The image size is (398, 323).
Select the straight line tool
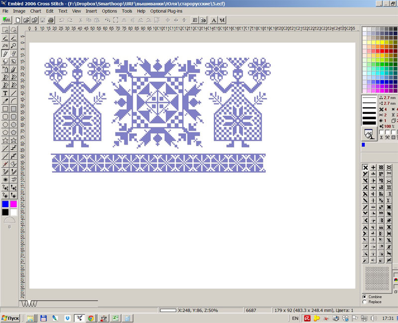pyautogui.click(x=13, y=93)
